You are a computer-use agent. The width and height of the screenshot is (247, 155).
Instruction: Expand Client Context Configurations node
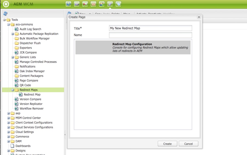pos(9,123)
